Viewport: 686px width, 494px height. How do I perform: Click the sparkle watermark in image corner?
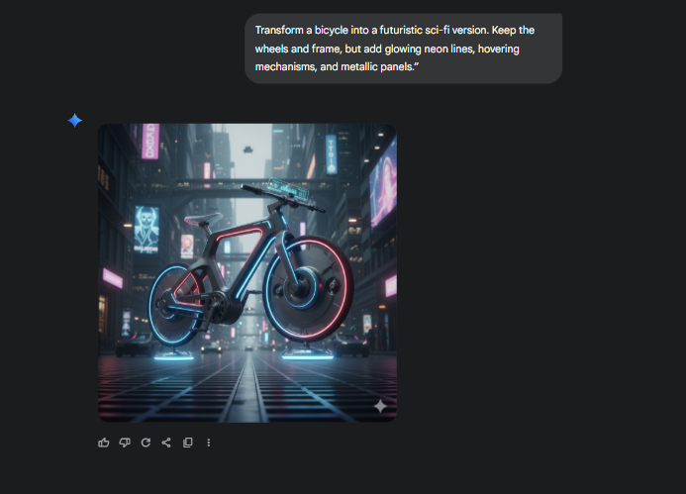[379, 405]
